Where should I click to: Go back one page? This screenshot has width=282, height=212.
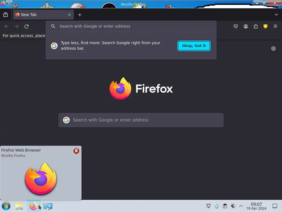pos(7,26)
